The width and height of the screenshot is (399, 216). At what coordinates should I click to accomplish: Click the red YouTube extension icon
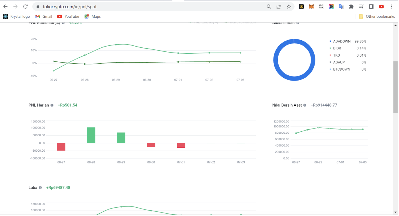(381, 7)
